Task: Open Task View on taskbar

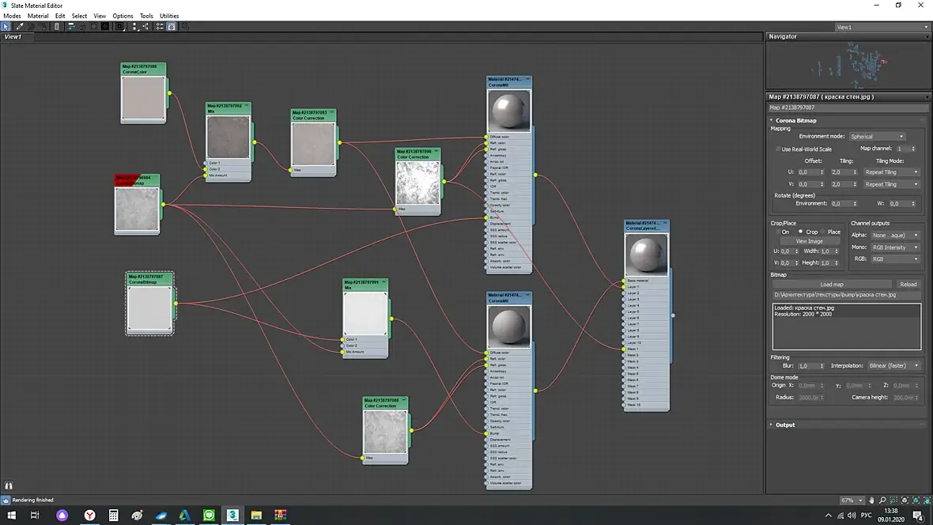Action: tap(35, 515)
